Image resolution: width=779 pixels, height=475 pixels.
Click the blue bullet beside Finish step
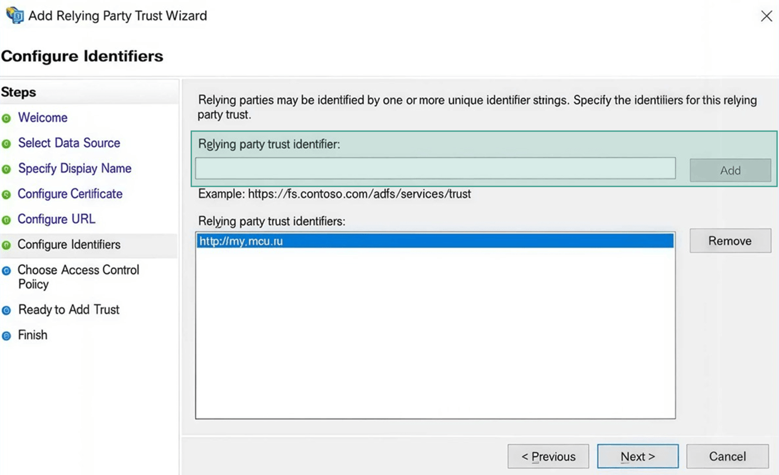coord(6,336)
